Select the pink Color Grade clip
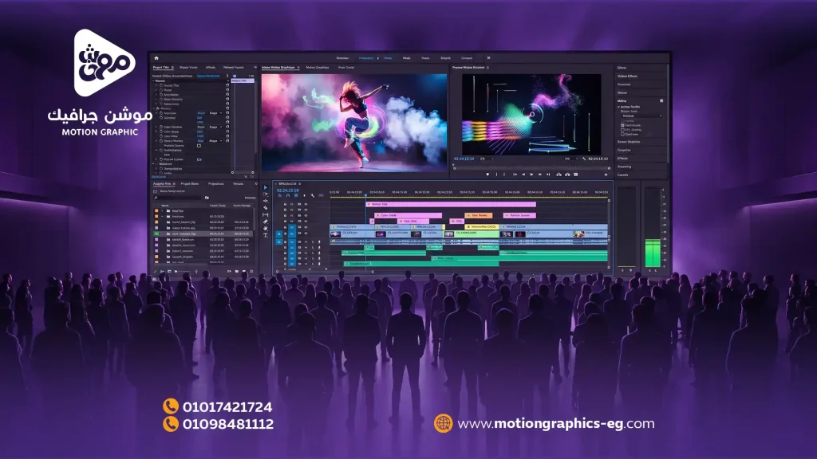The width and height of the screenshot is (817, 459). point(409,215)
